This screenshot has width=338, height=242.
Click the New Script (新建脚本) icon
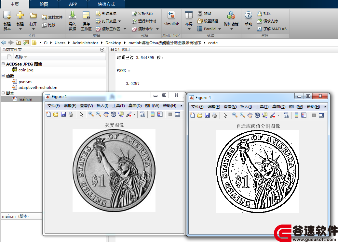click(7, 16)
